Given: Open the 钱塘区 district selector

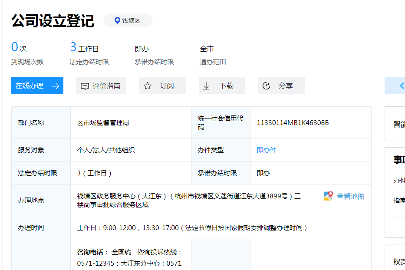Looking at the screenshot, I should [x=131, y=20].
